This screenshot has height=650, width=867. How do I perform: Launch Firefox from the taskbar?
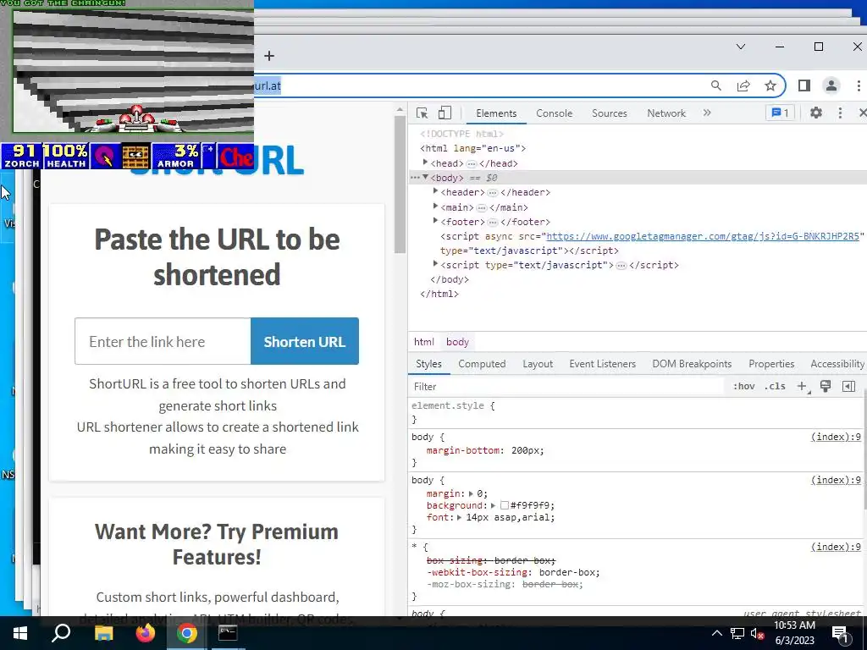(x=146, y=633)
